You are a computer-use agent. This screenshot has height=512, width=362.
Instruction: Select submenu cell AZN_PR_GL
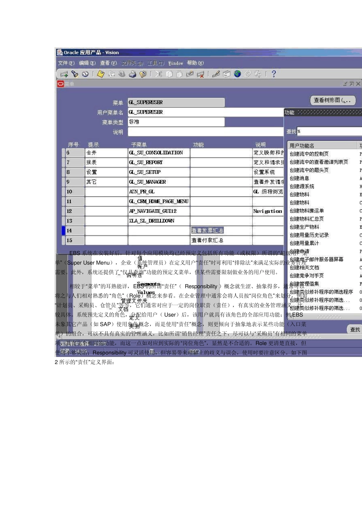[x=159, y=192]
